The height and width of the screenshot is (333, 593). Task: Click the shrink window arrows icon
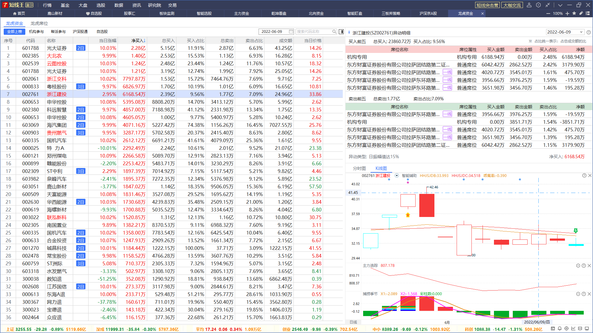tap(548, 5)
